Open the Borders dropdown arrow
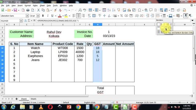Image resolution: width=196 pixels, height=110 pixels. pyautogui.click(x=161, y=16)
